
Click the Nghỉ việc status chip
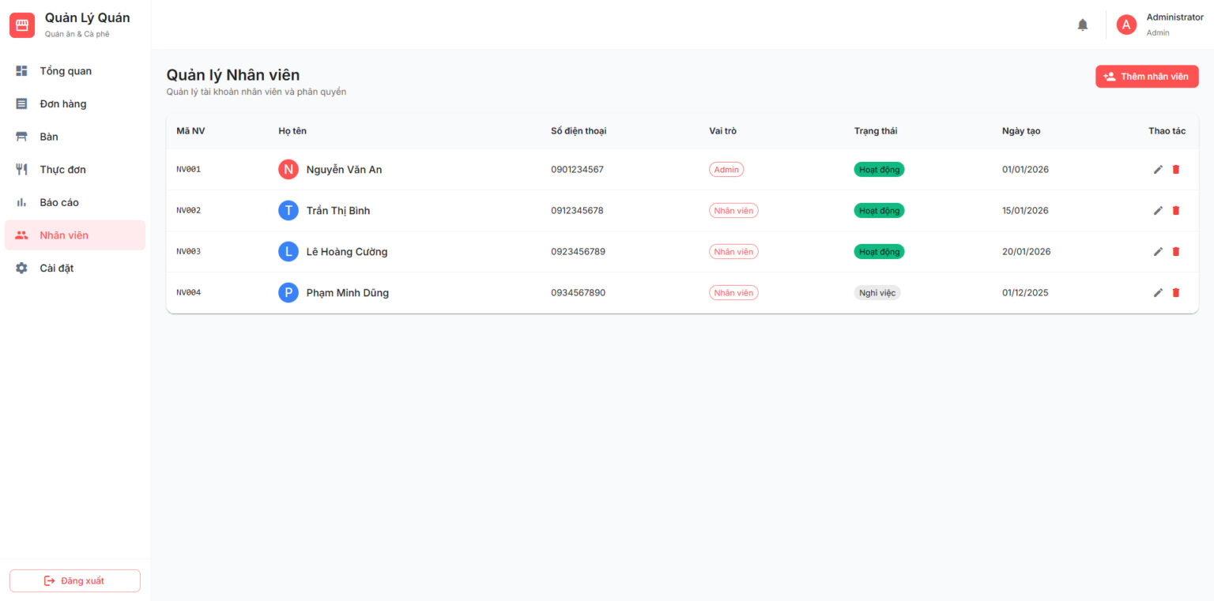click(x=877, y=292)
